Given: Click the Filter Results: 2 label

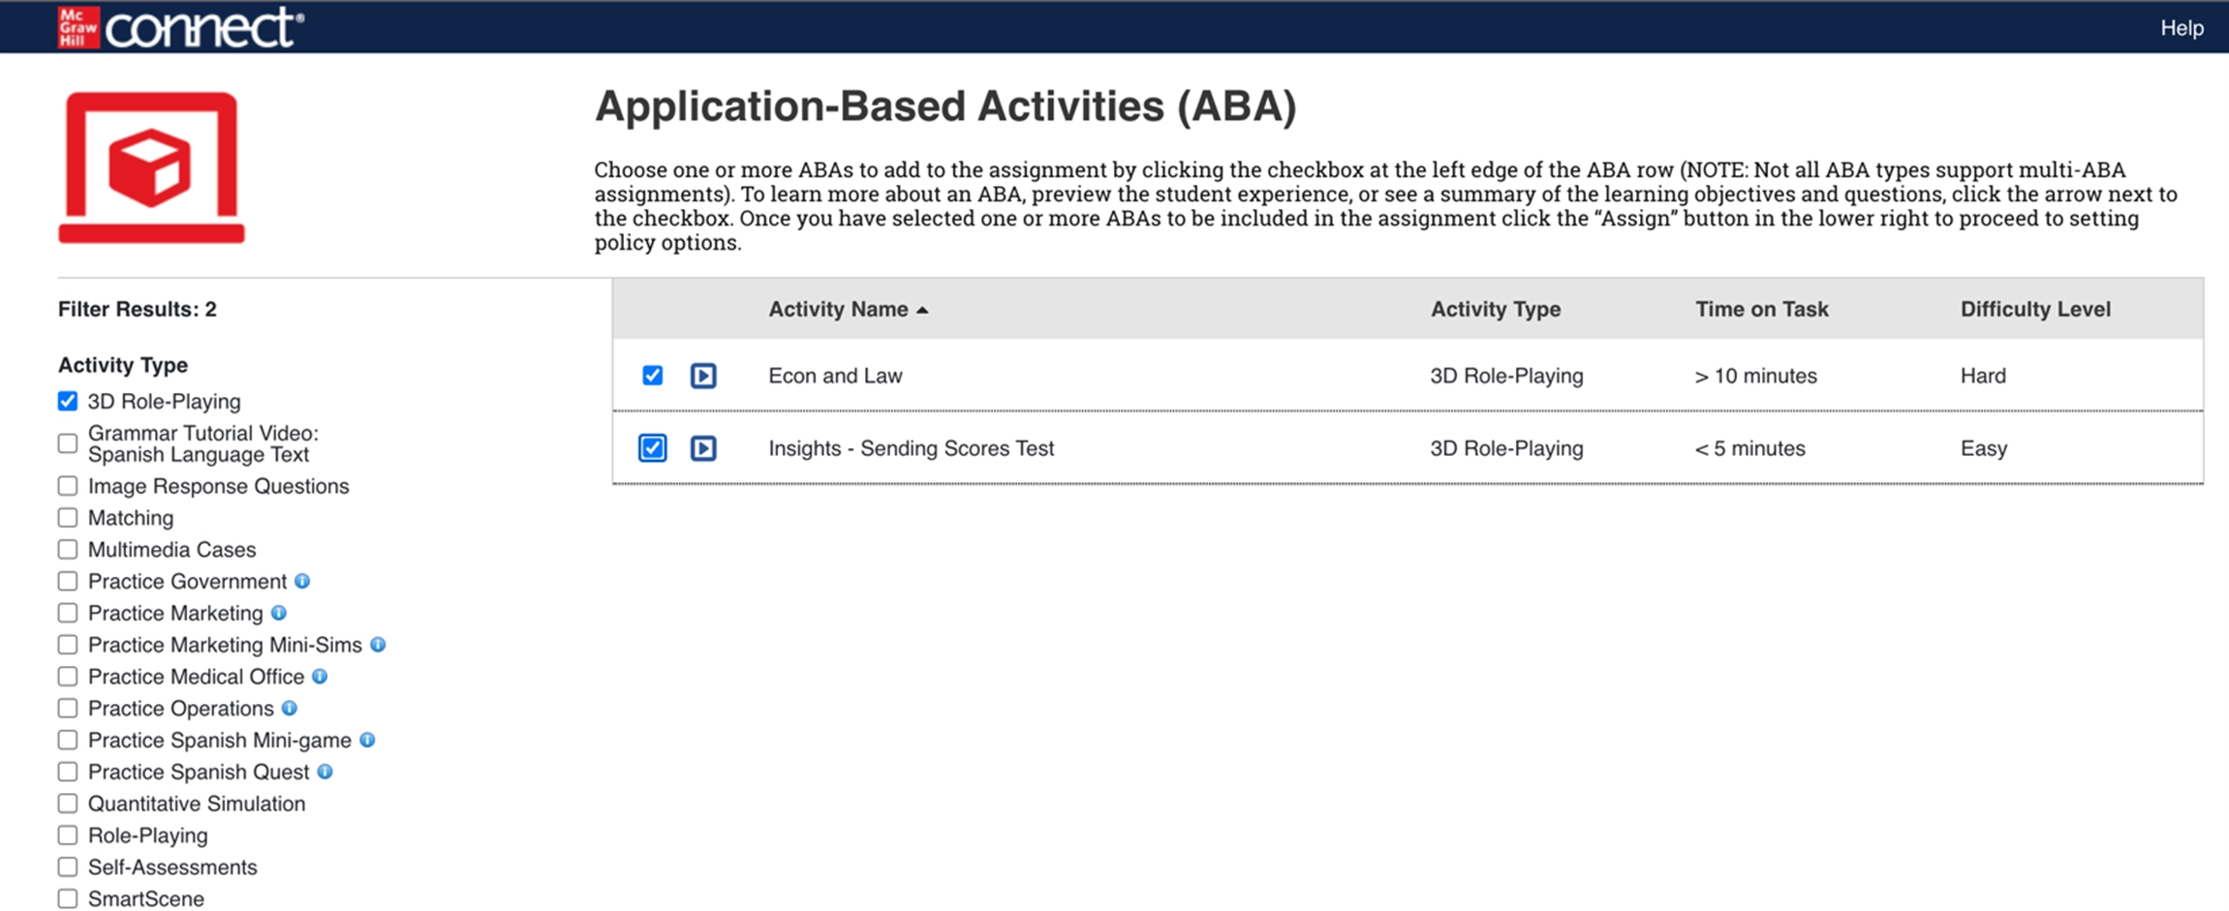Looking at the screenshot, I should pyautogui.click(x=138, y=310).
